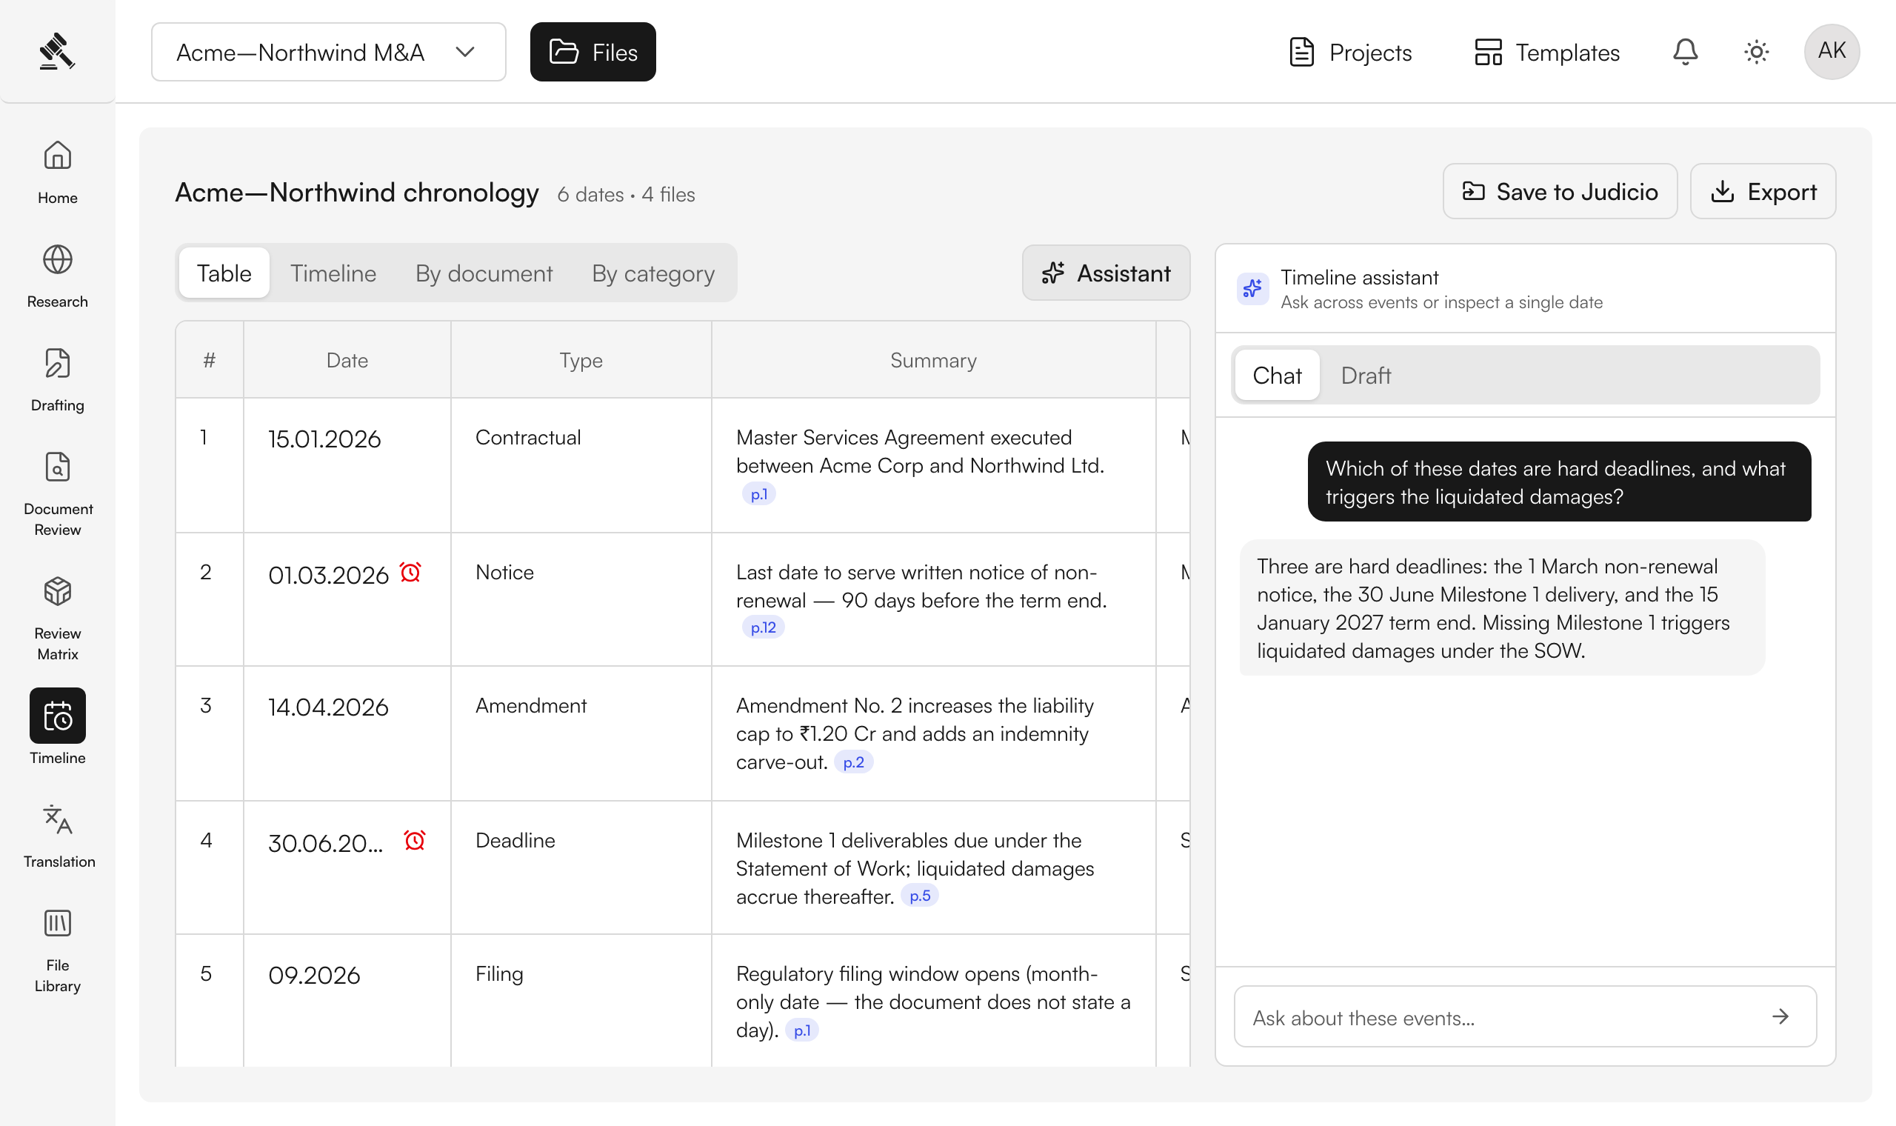Screen dimensions: 1896x1126
Task: Open the p.12 page citation
Action: point(763,627)
